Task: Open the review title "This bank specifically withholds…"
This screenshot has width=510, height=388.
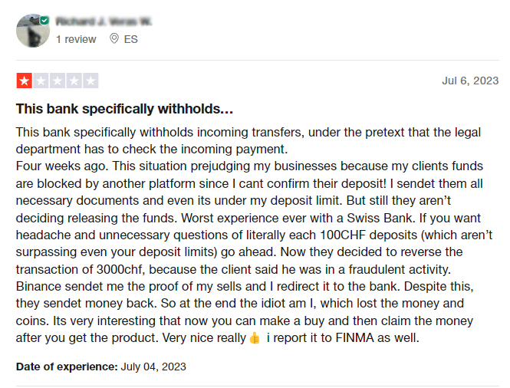Action: point(124,109)
